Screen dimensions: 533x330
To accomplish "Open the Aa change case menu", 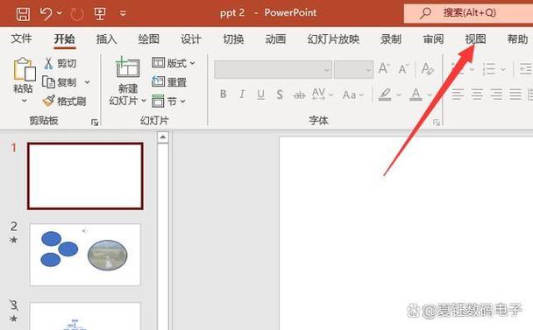I will tap(353, 95).
